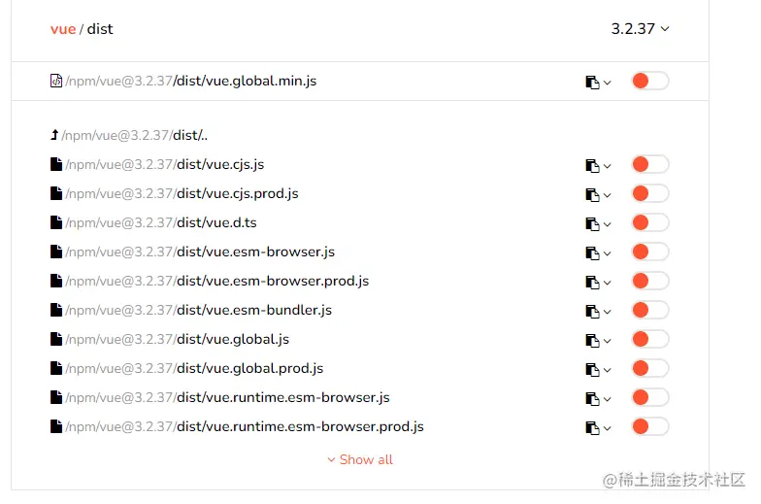
Task: Open the dist/vue.runtime.esm-browser.js file link
Action: click(x=227, y=397)
